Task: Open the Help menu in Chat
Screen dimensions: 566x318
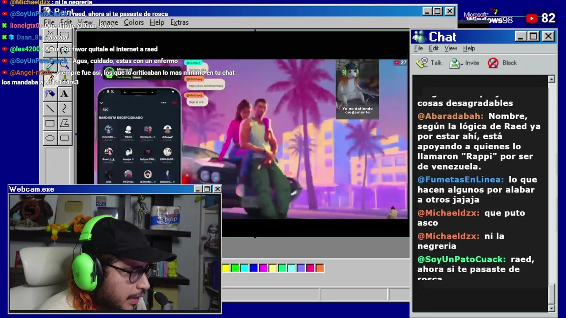Action: pos(469,48)
